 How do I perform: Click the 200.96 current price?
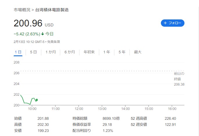[x=28, y=23]
